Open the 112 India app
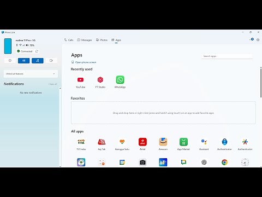Viewport: 262px width, 197px height. point(81,142)
